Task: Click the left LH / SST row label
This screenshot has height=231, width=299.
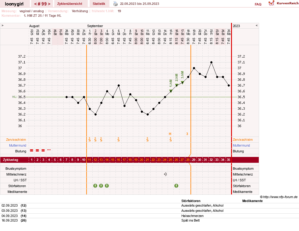Action: [20, 180]
